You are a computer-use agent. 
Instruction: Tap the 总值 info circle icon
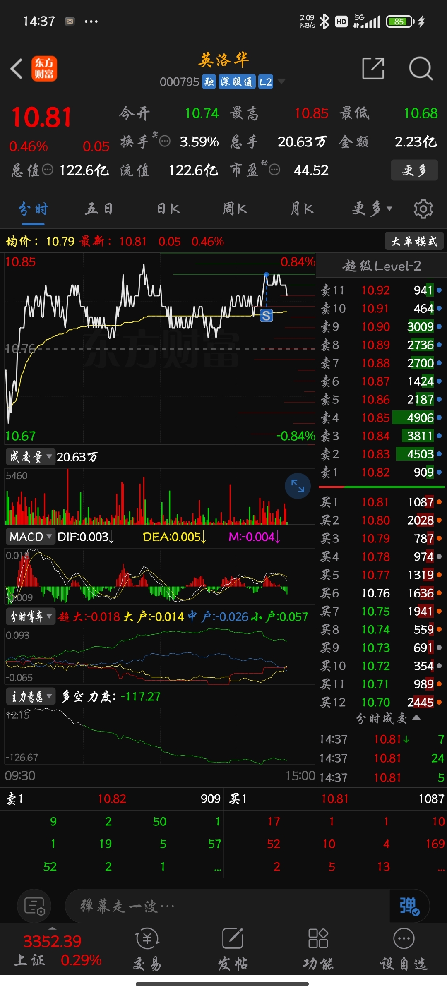coord(48,170)
